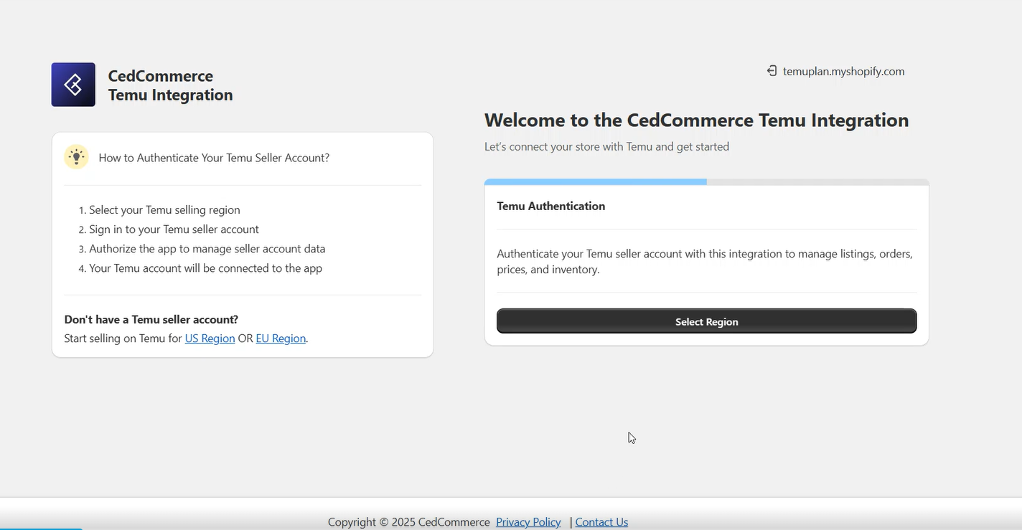The image size is (1022, 530).
Task: Click the CedCommerce Temu Integration title
Action: [x=170, y=85]
